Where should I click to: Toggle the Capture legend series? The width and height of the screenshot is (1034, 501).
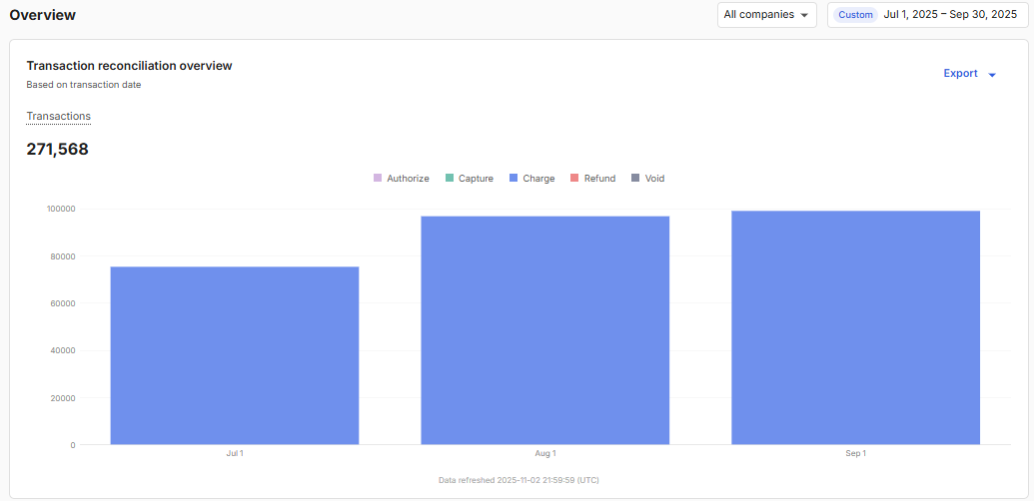469,179
